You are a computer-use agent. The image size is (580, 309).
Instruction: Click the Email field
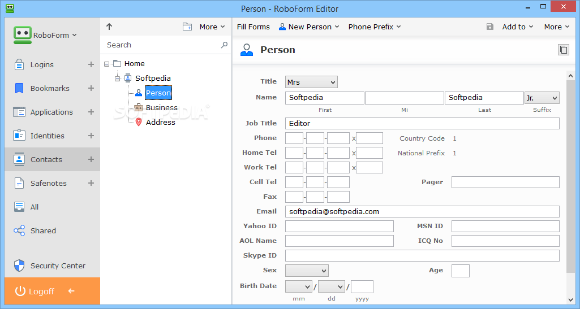pyautogui.click(x=422, y=211)
